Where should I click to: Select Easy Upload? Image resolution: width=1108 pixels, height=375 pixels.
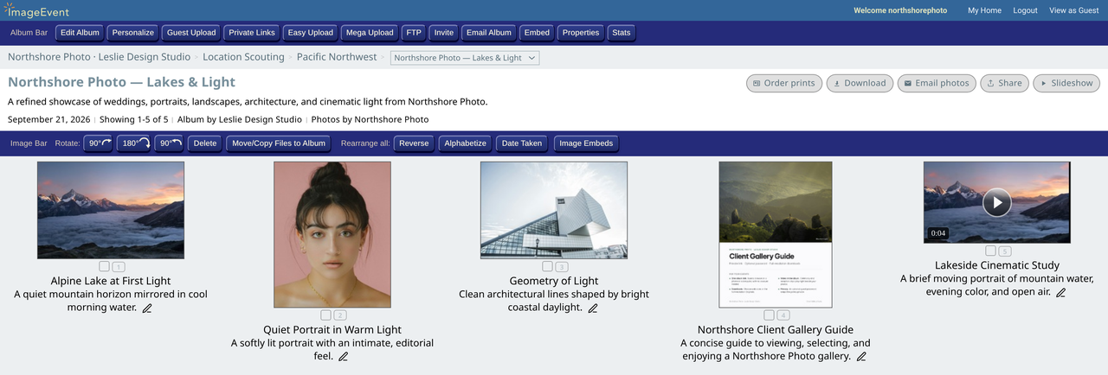(311, 33)
